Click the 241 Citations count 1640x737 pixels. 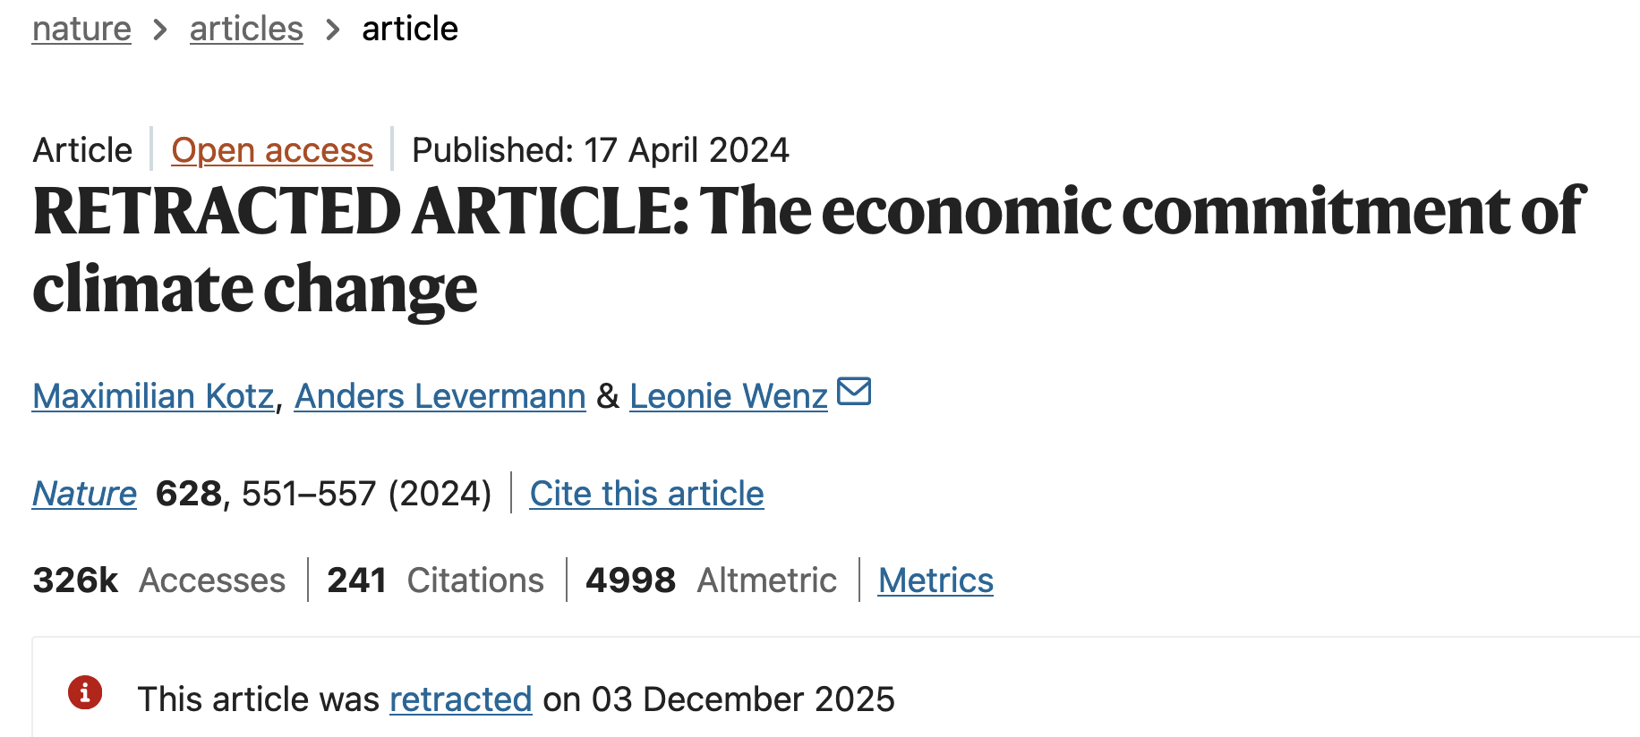pos(436,580)
